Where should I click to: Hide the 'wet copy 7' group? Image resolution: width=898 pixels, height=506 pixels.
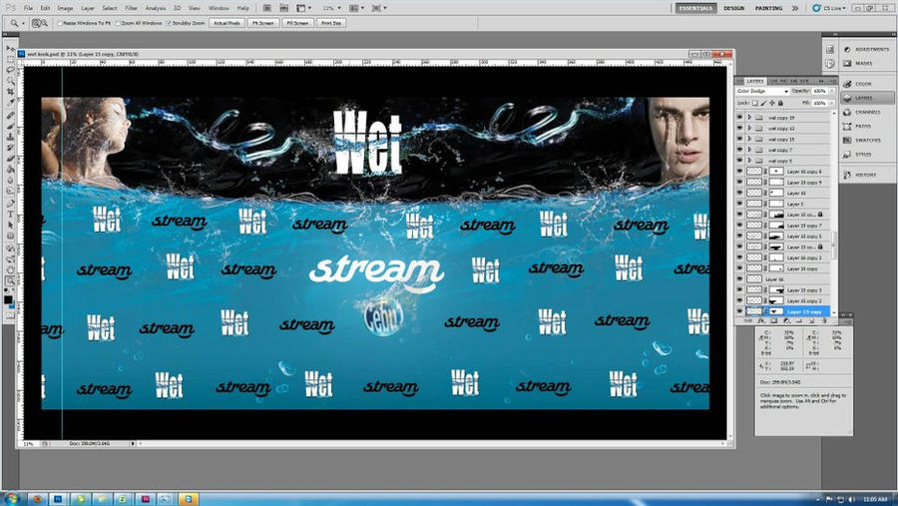point(739,150)
